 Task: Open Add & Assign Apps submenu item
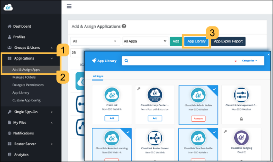click(x=26, y=69)
